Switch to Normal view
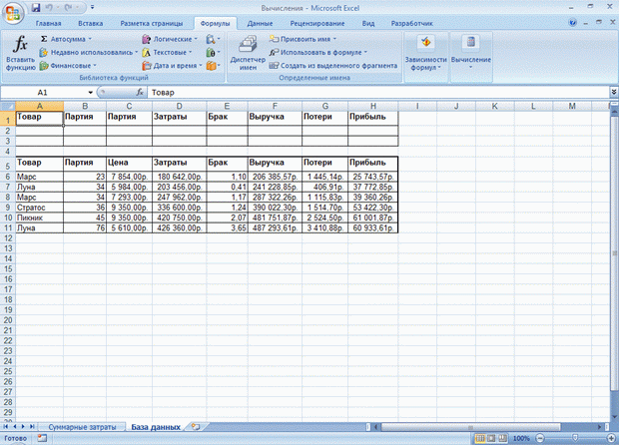619x445 pixels. pos(480,438)
